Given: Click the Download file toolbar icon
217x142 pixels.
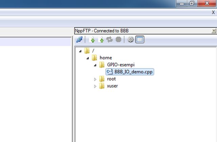Looking at the screenshot, I should [x=93, y=40].
